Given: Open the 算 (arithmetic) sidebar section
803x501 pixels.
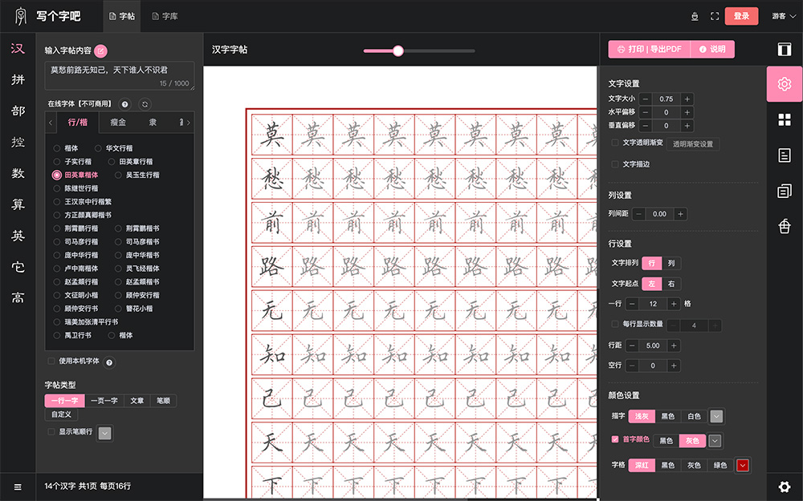Looking at the screenshot, I should coord(18,204).
